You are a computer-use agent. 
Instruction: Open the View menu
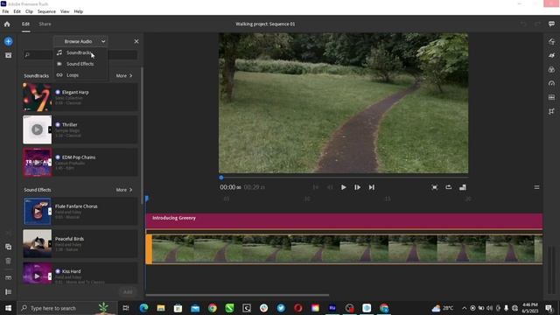[65, 11]
